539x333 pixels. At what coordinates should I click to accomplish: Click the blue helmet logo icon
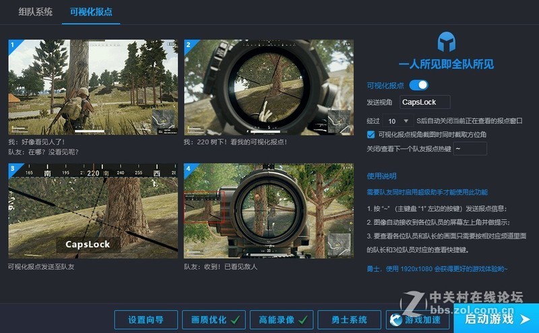[446, 42]
